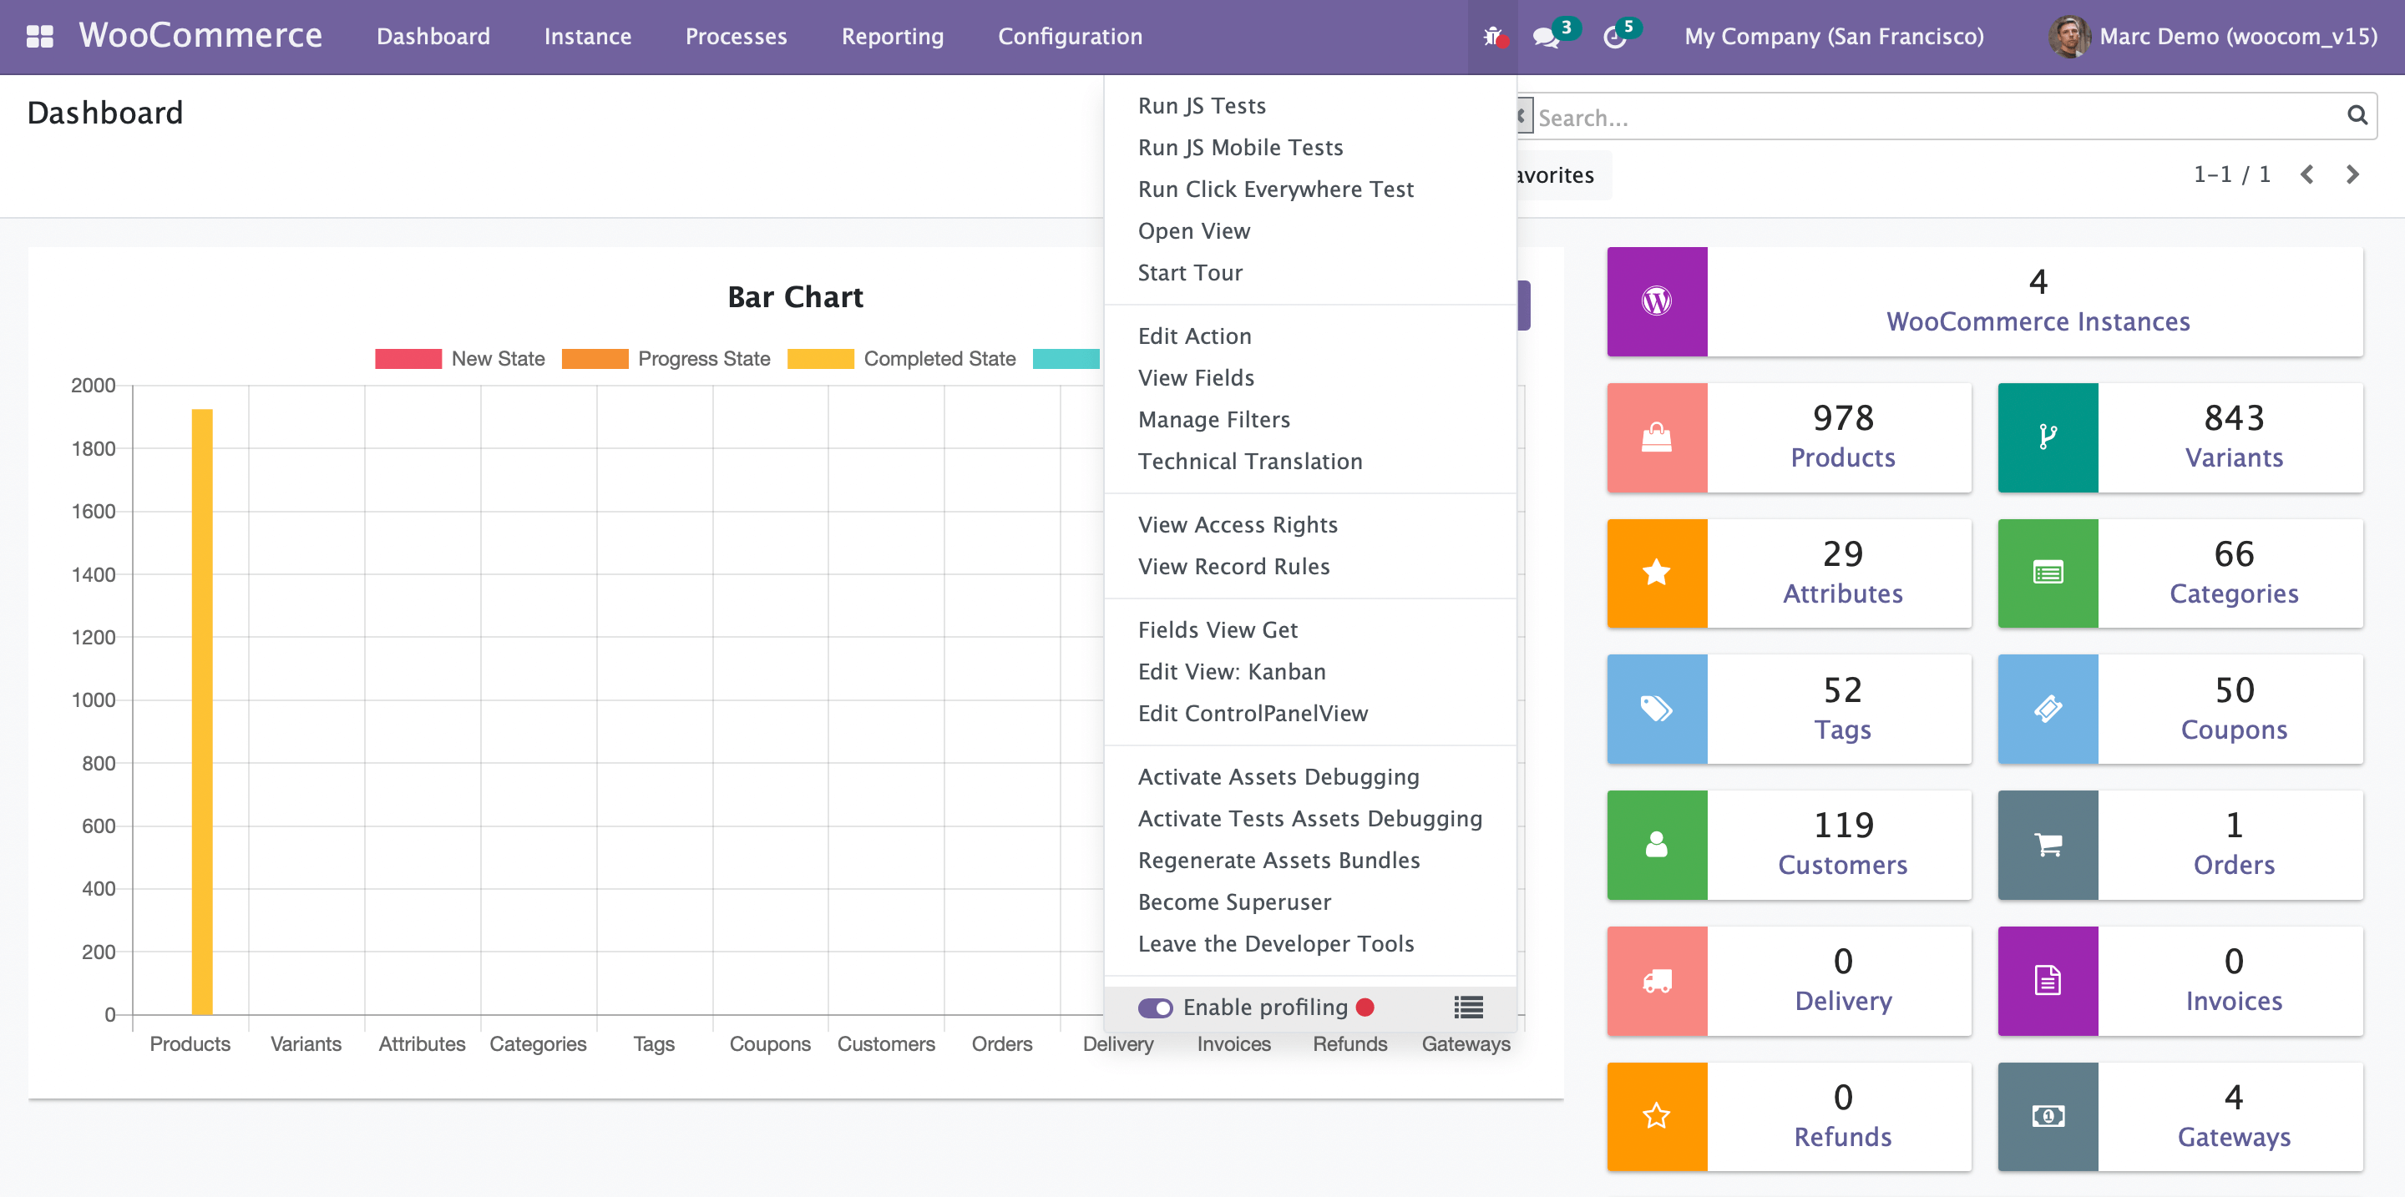Toggle the Enable profiling switch
Image resolution: width=2405 pixels, height=1197 pixels.
click(1155, 1008)
